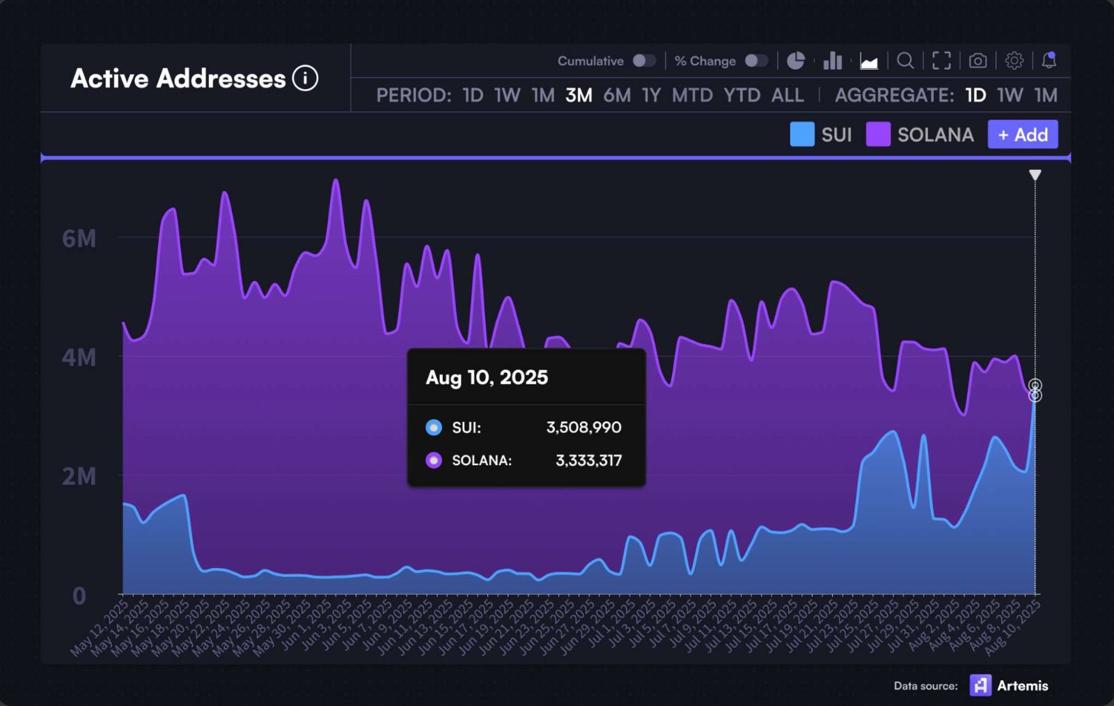1114x706 pixels.
Task: Select the 1W period
Action: point(507,95)
